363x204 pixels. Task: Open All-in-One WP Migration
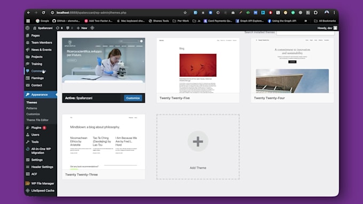pos(41,151)
